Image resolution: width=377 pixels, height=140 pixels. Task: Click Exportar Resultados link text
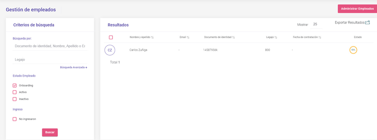[x=349, y=23]
